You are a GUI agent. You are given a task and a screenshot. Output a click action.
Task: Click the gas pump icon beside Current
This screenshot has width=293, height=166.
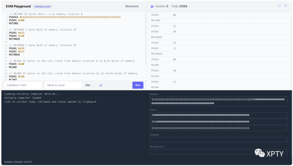tap(152, 6)
